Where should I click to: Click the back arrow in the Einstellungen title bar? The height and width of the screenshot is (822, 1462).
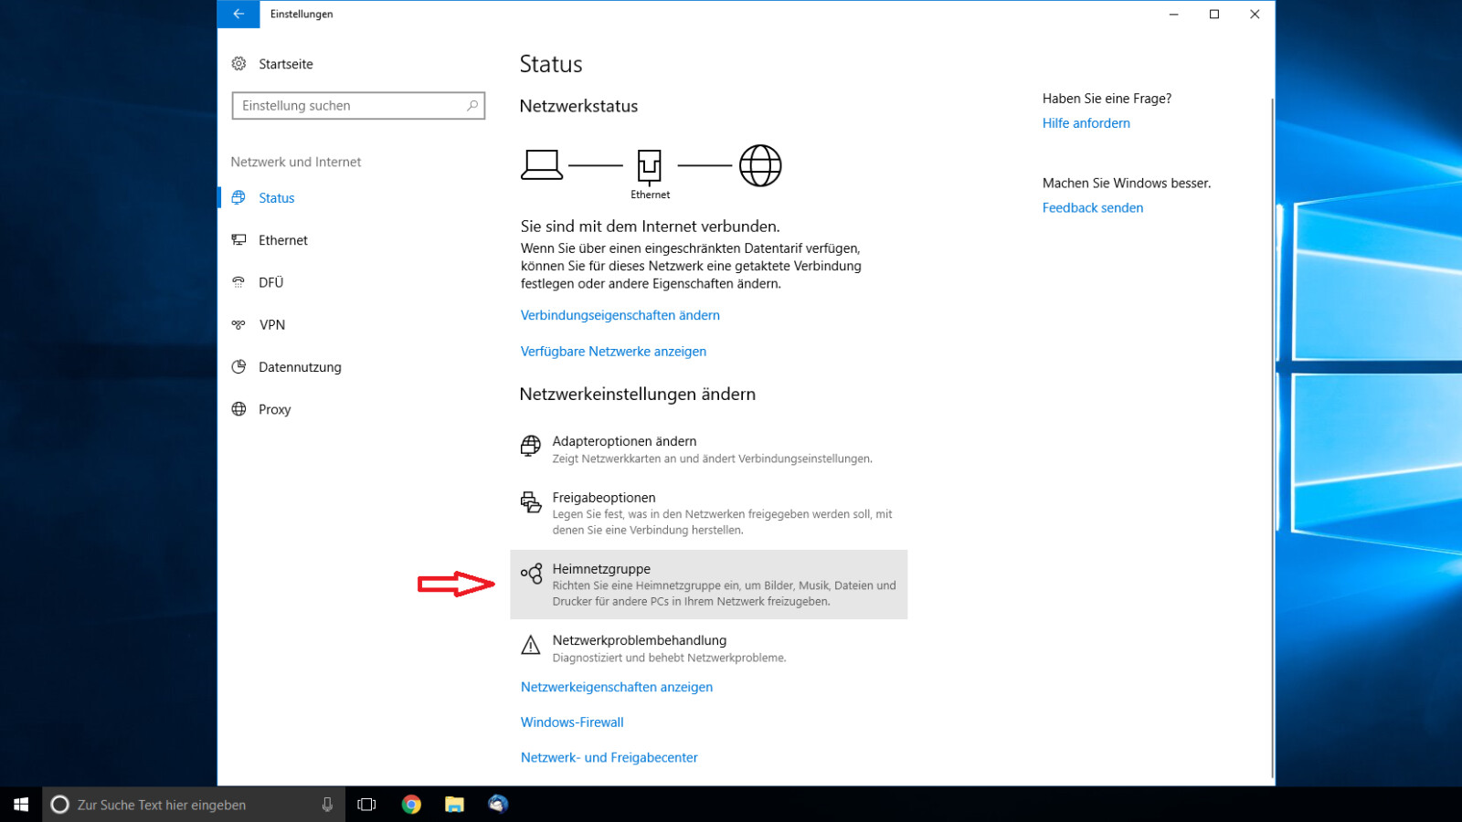[238, 14]
